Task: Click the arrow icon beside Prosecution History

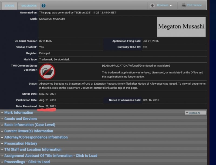Action: 2,143
